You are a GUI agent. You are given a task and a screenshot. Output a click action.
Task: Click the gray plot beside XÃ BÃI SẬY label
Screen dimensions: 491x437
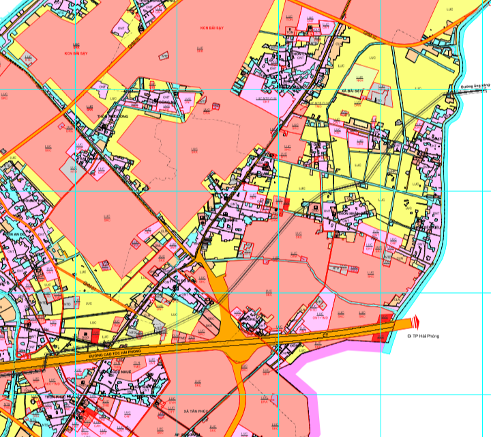click(x=383, y=97)
